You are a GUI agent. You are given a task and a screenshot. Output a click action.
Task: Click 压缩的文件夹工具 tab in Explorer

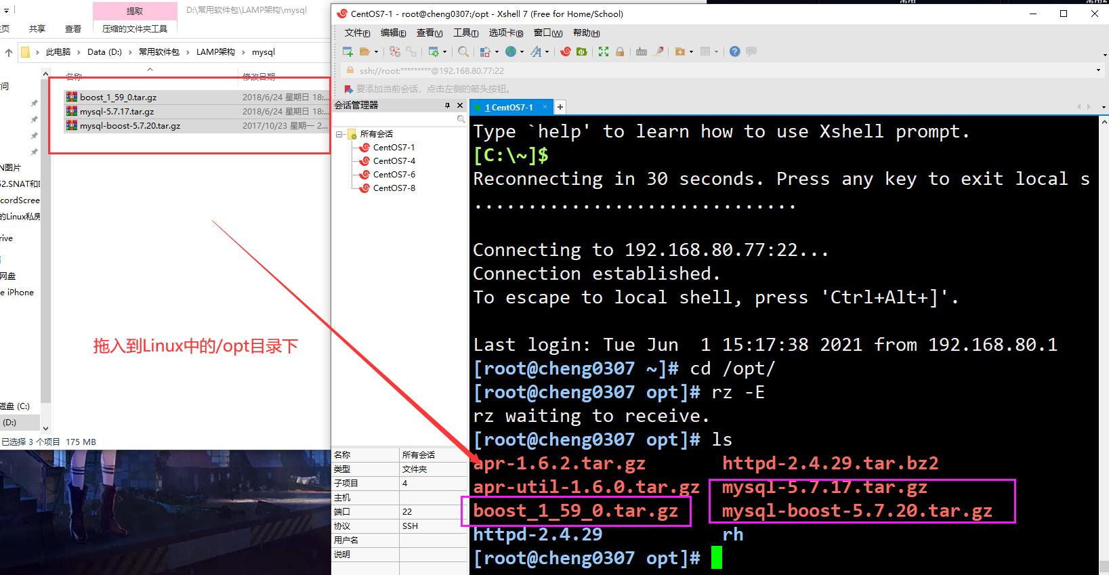[x=135, y=28]
